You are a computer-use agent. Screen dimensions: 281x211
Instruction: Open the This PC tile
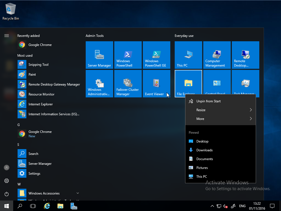coord(188,55)
